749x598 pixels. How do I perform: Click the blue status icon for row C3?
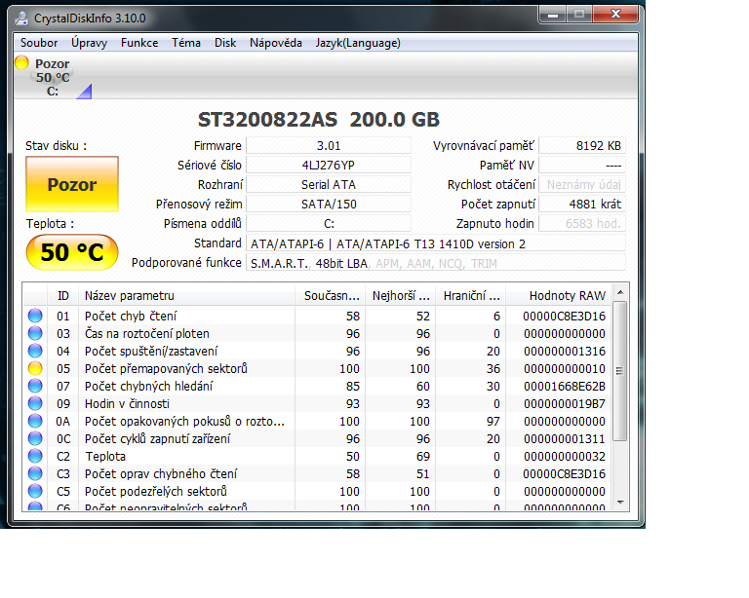click(35, 473)
